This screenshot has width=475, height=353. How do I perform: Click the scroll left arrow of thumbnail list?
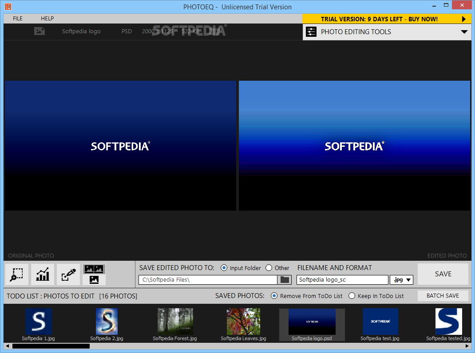7,346
